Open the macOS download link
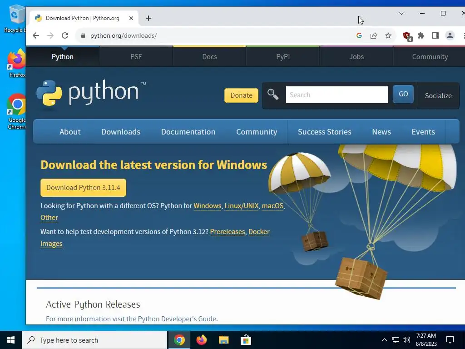Screen dimensions: 465x349 (272, 206)
